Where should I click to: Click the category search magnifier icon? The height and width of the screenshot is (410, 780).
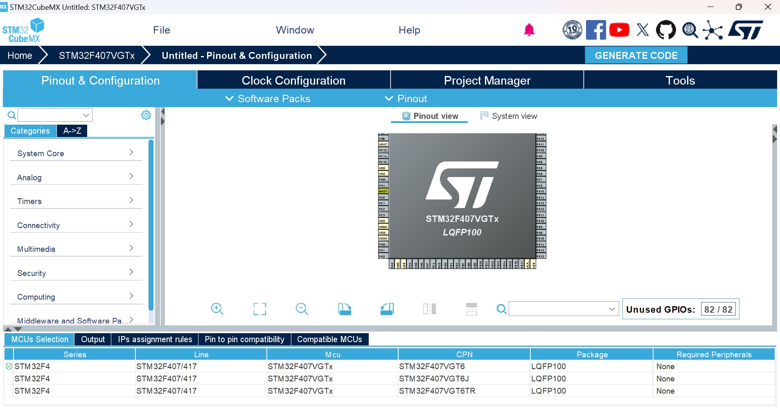coord(12,115)
